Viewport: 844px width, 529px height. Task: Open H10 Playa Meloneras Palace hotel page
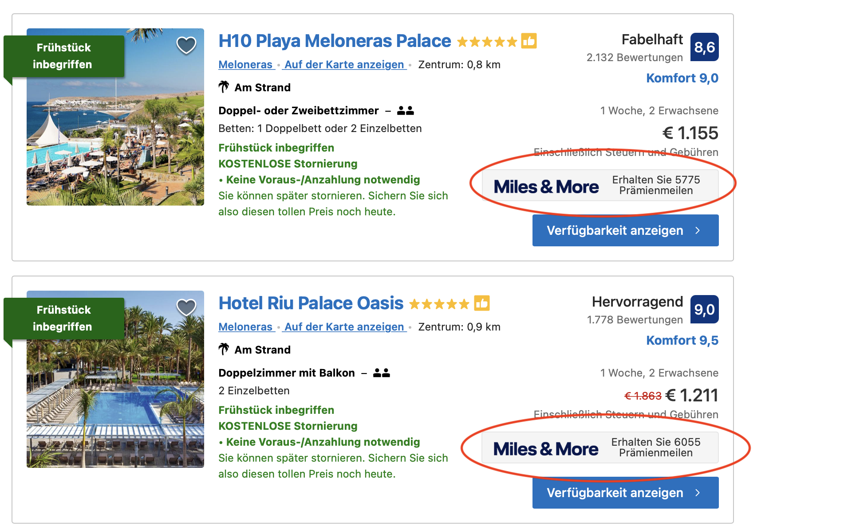[335, 41]
